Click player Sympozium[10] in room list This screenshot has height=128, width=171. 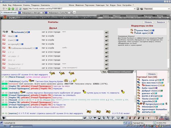[x=154, y=104]
